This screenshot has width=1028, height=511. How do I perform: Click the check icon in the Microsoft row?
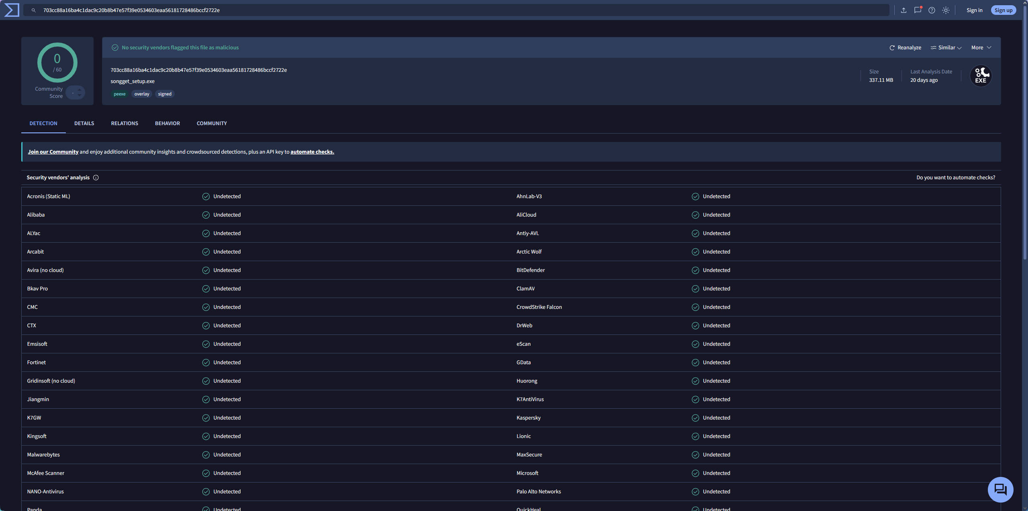click(696, 473)
